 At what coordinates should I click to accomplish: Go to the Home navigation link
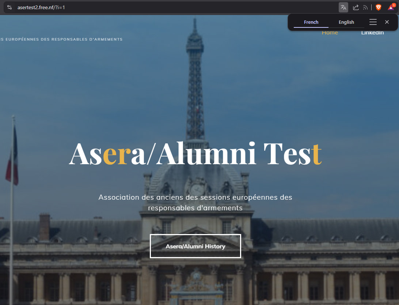coord(330,33)
